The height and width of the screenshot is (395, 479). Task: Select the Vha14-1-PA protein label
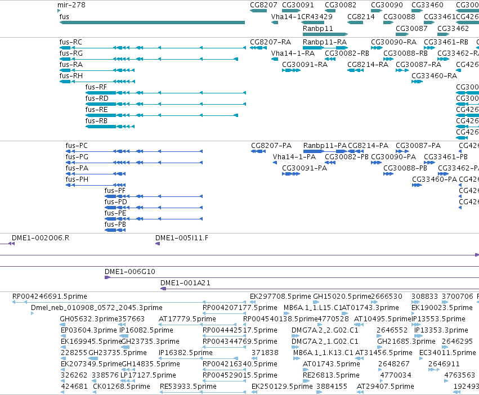[x=294, y=157]
